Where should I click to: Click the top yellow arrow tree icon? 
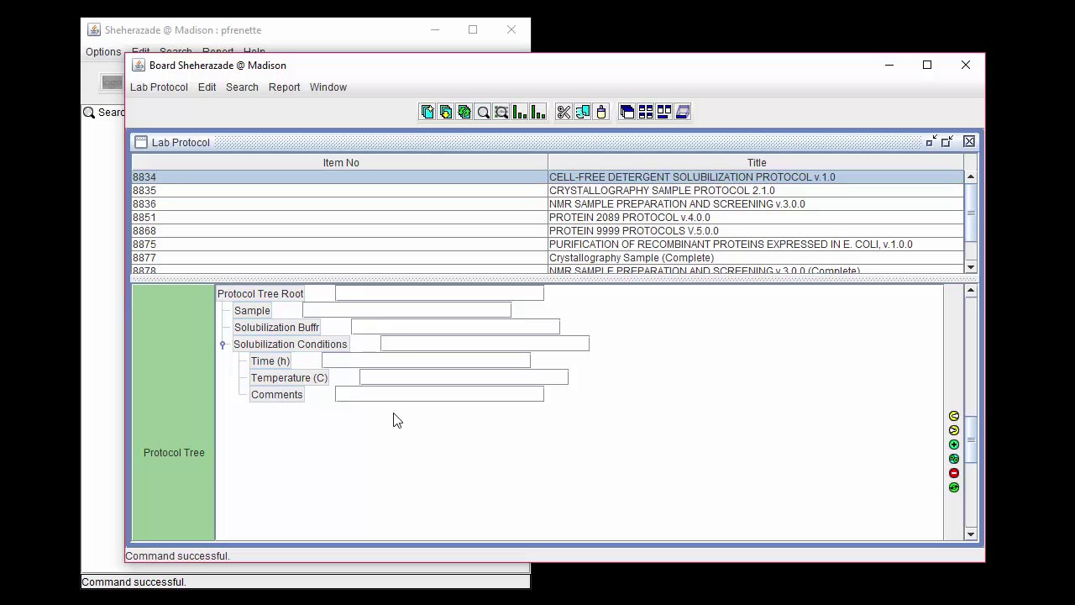coord(954,416)
